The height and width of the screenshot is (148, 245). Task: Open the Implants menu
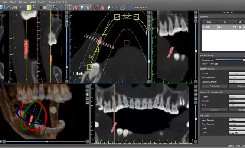point(42,2)
